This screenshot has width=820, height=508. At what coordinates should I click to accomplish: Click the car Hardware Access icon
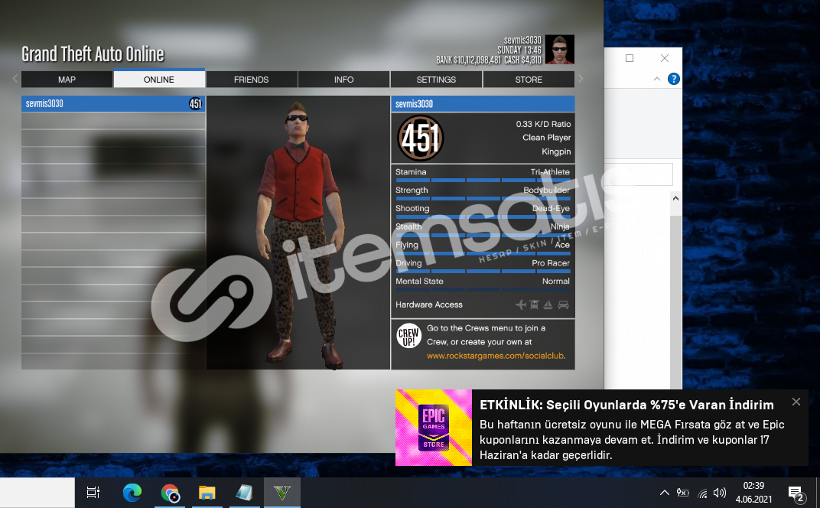[563, 304]
